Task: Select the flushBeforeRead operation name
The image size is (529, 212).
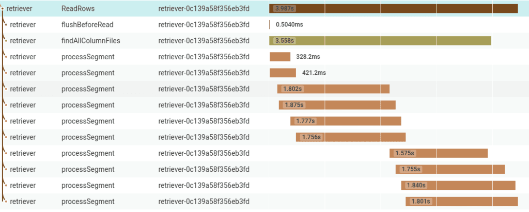Action: [x=87, y=24]
